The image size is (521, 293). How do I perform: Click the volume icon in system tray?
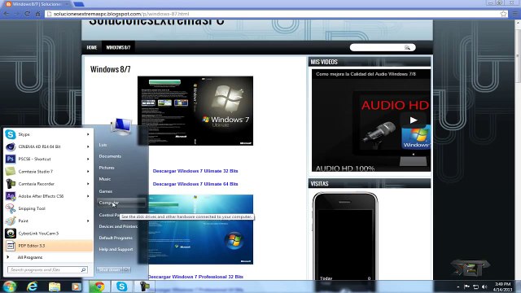pos(485,286)
